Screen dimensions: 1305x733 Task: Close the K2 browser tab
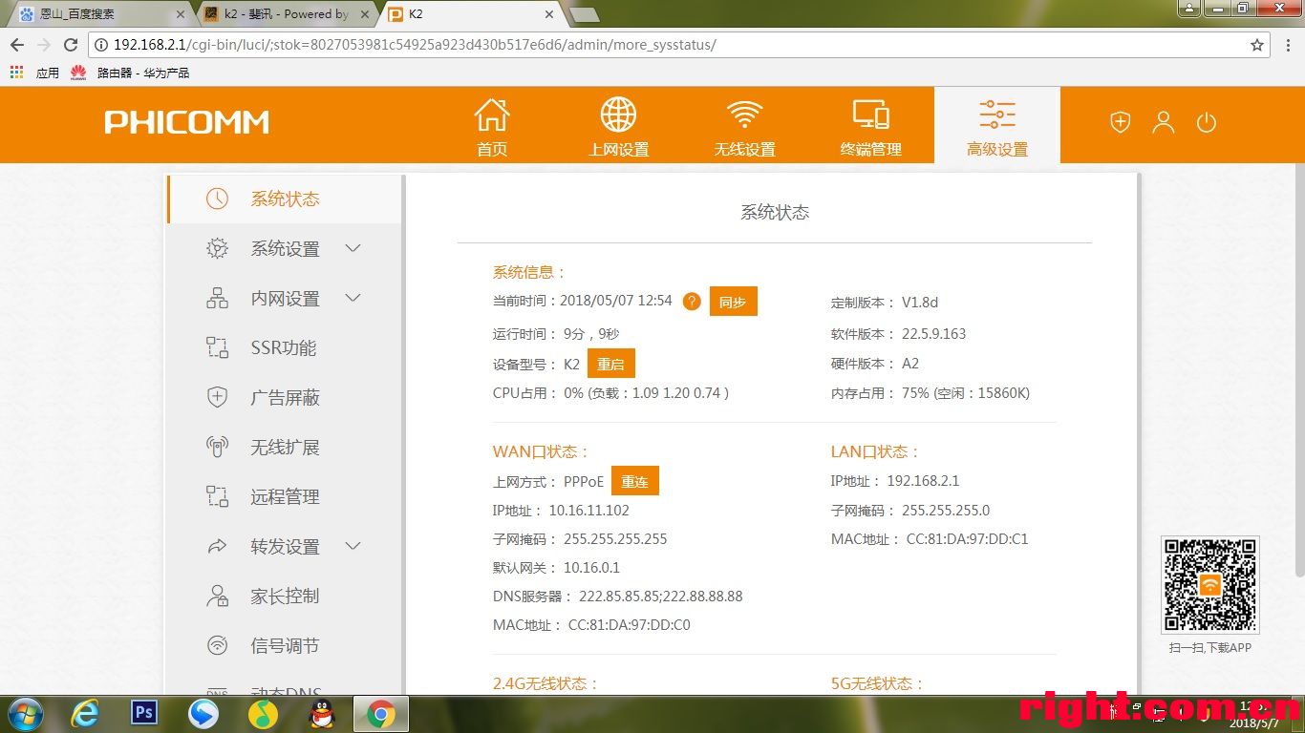548,14
